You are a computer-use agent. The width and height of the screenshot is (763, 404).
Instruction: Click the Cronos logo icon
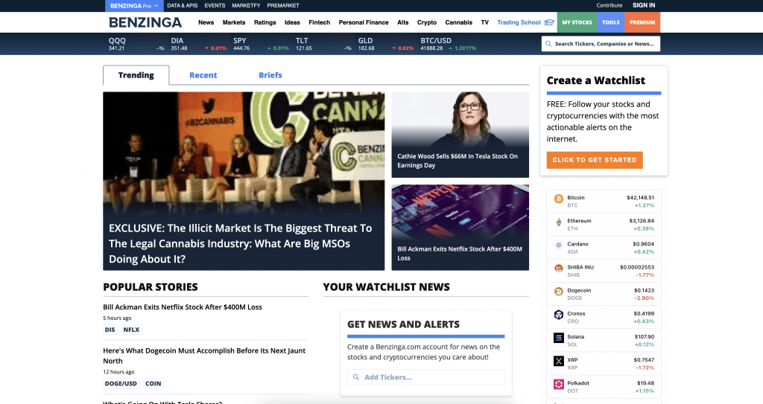[x=559, y=315]
